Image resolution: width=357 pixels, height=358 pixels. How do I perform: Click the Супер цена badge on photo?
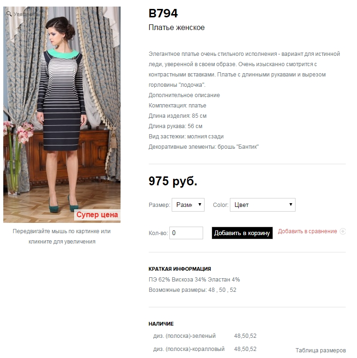[97, 215]
